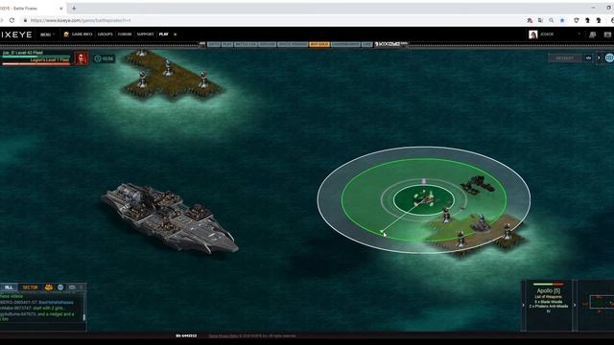Click the medal icon next to Game Info
The height and width of the screenshot is (345, 614).
[66, 34]
